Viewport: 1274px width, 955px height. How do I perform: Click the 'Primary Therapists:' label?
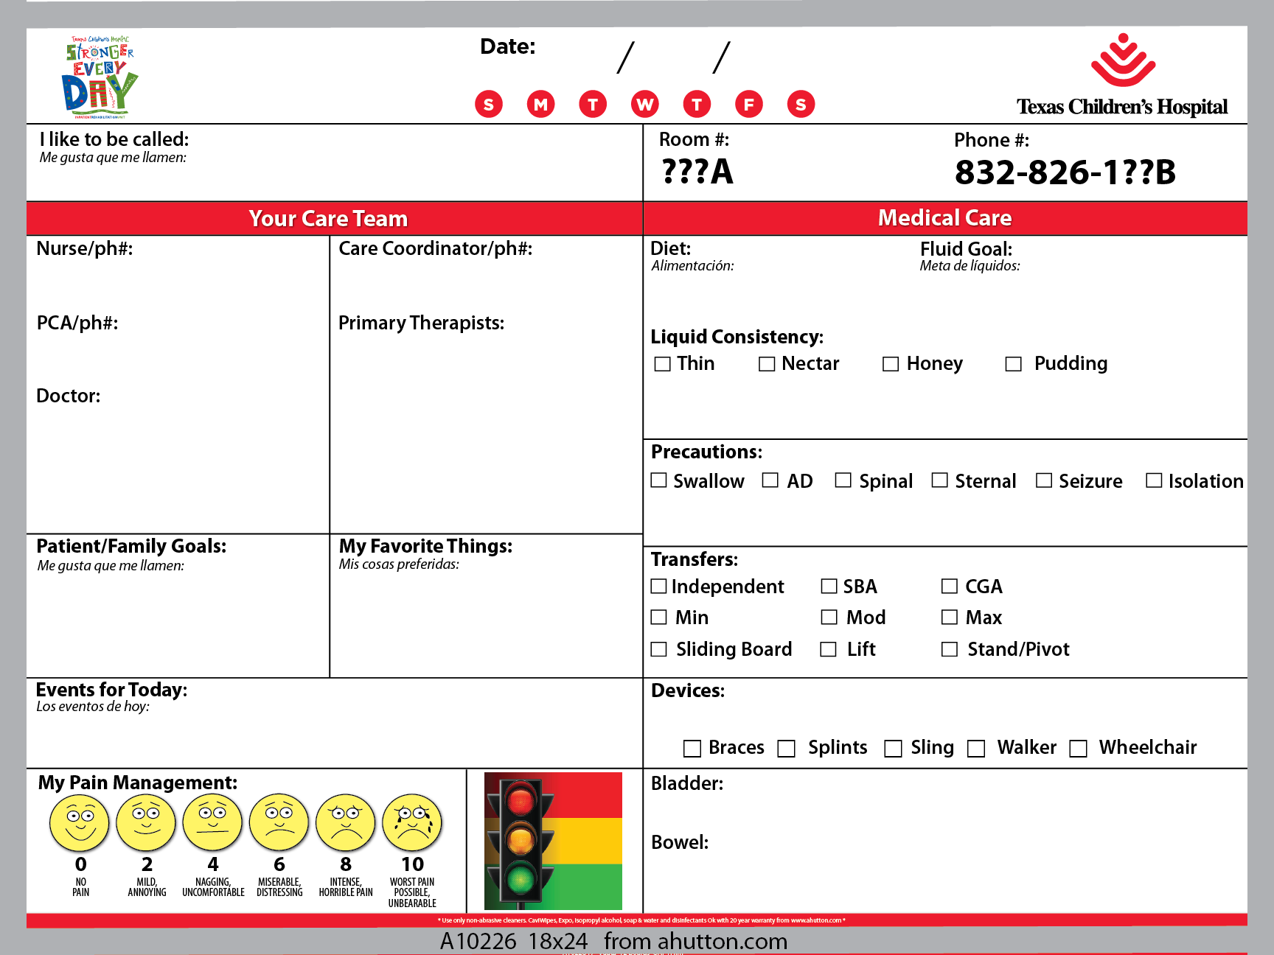click(422, 323)
